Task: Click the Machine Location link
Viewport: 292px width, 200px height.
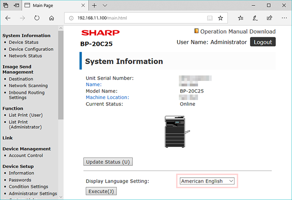Action: point(107,97)
